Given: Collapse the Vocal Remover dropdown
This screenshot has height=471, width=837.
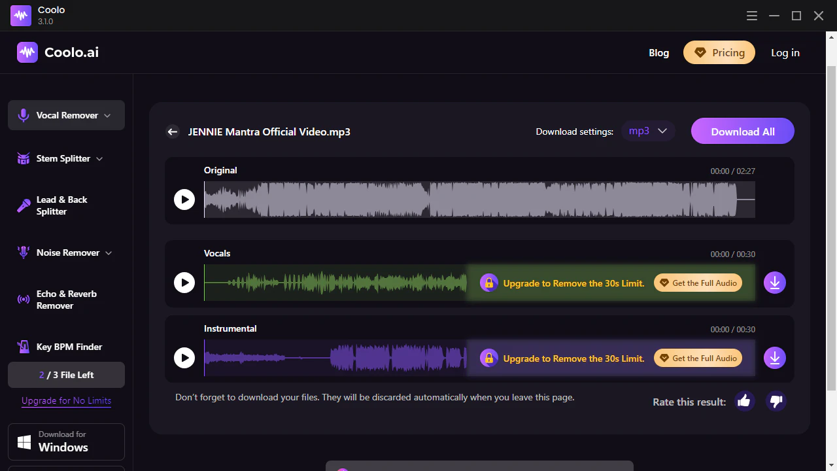Looking at the screenshot, I should click(x=107, y=115).
